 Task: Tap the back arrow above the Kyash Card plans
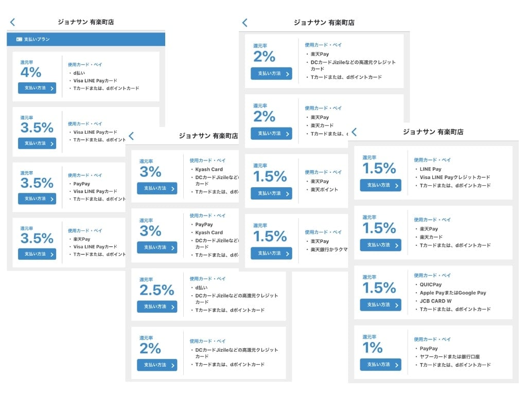[131, 136]
